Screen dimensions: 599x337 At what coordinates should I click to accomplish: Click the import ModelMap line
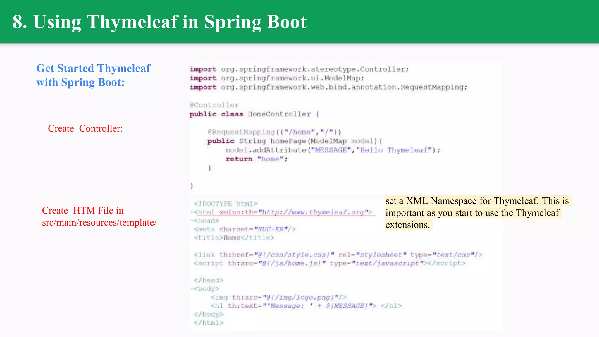click(x=276, y=78)
